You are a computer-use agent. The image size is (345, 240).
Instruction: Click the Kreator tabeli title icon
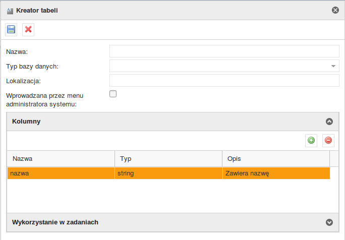[x=10, y=11]
